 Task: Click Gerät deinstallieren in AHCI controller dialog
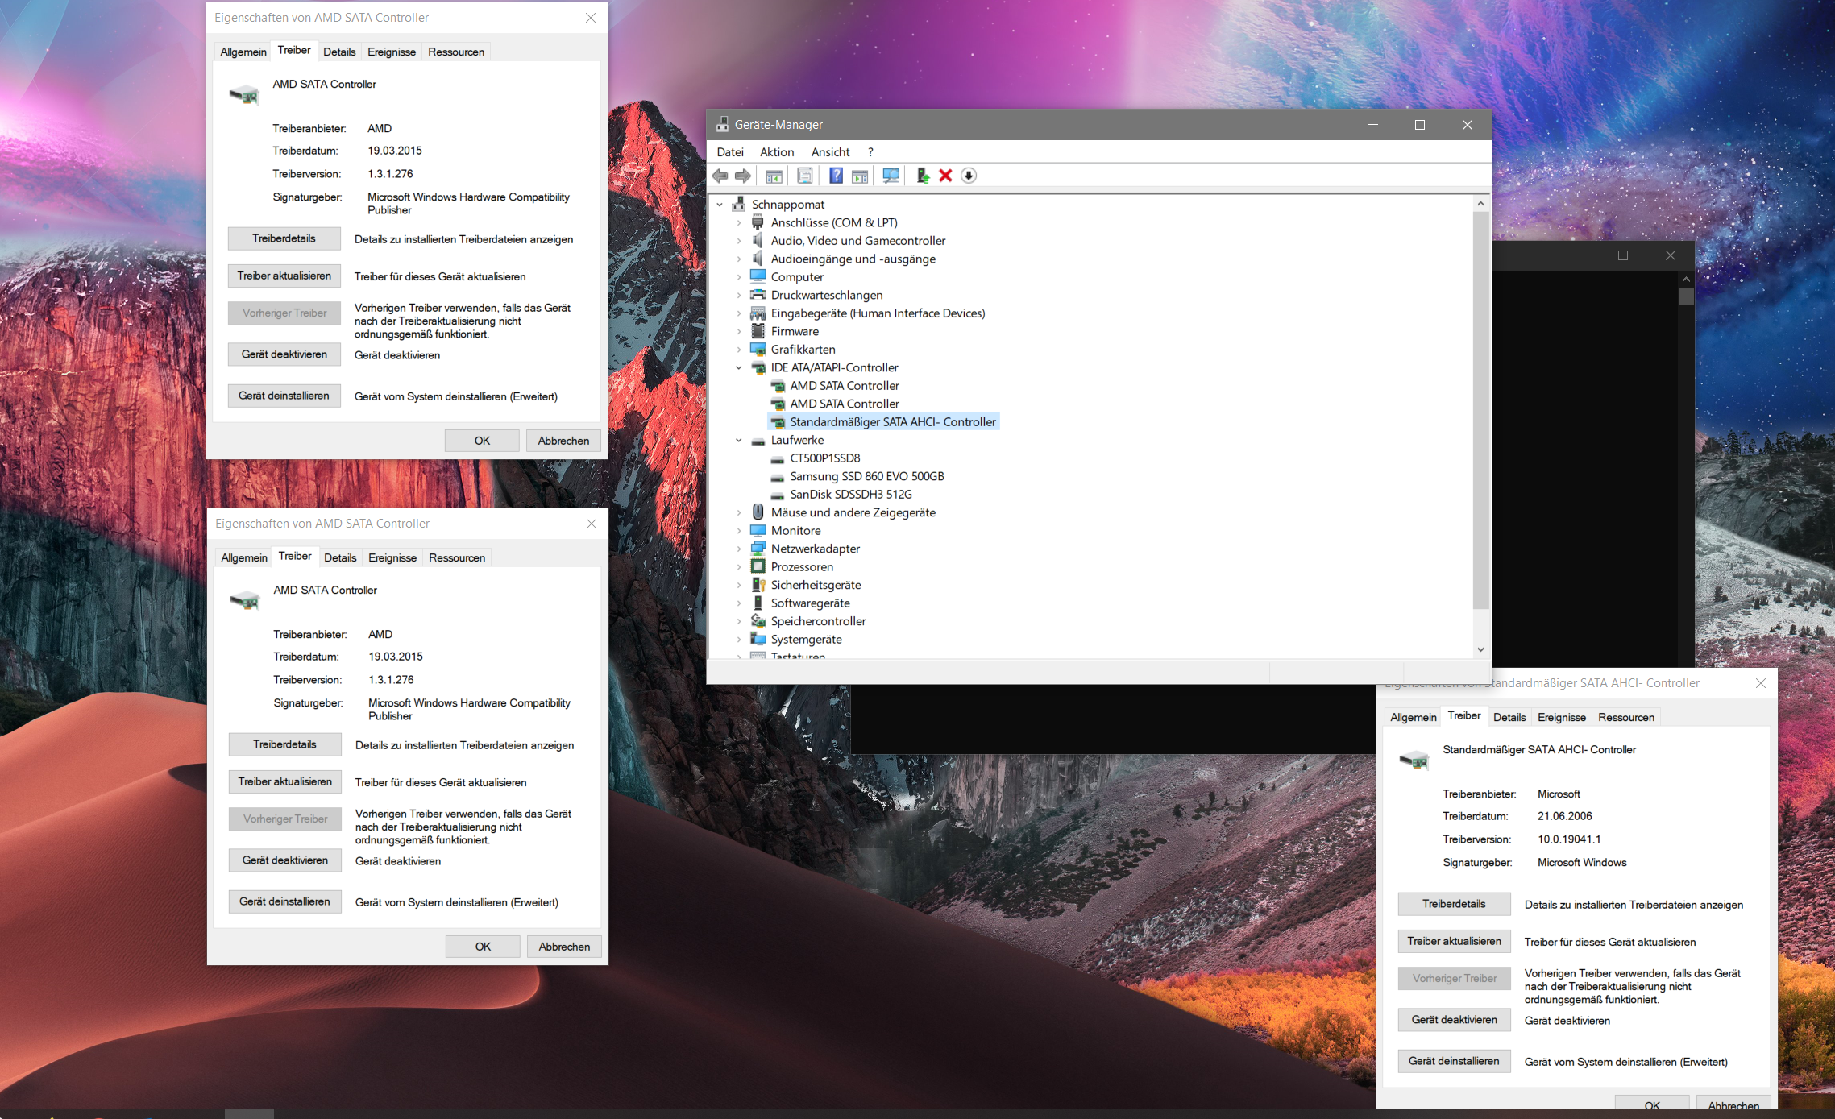(x=1453, y=1062)
